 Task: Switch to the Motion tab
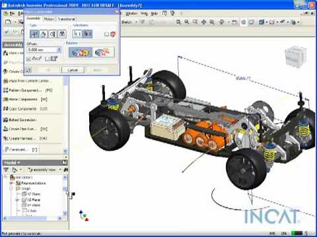click(49, 19)
